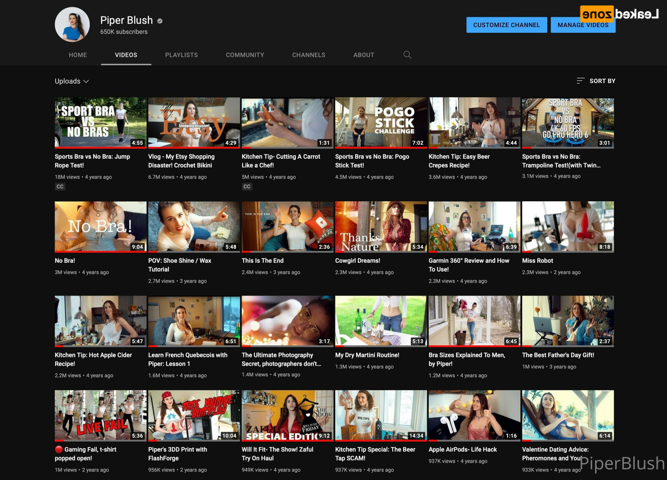Open Kitchen Tip: Easy Beer Crepes title
Screen dimensions: 667x480
pos(459,161)
